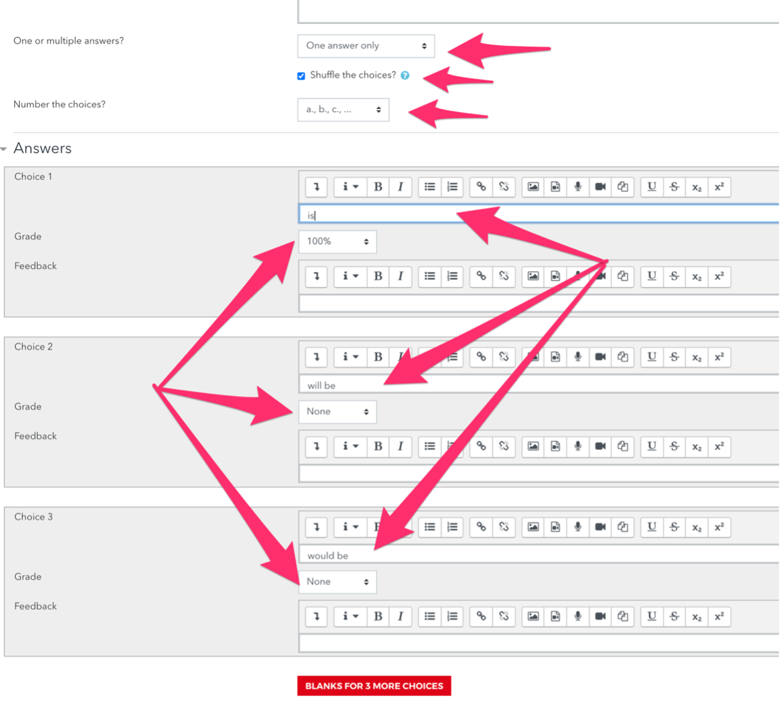Viewport: 781px width, 709px height.
Task: Click unordered list icon in Choice 3 answer toolbar
Action: click(x=429, y=527)
